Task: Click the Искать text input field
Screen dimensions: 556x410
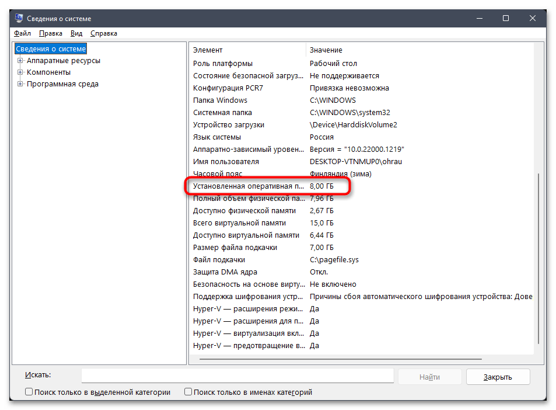Action: (237, 376)
